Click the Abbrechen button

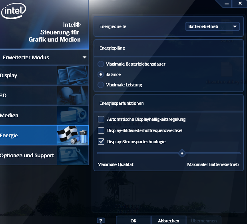click(x=169, y=220)
